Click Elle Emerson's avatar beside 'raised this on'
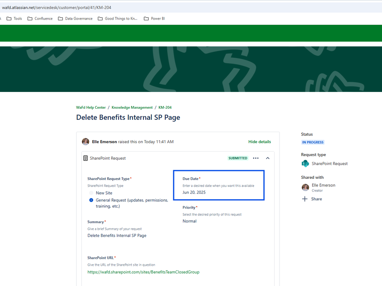The height and width of the screenshot is (286, 382). pos(86,142)
